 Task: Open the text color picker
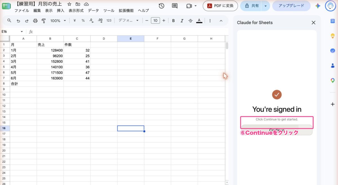point(199,21)
